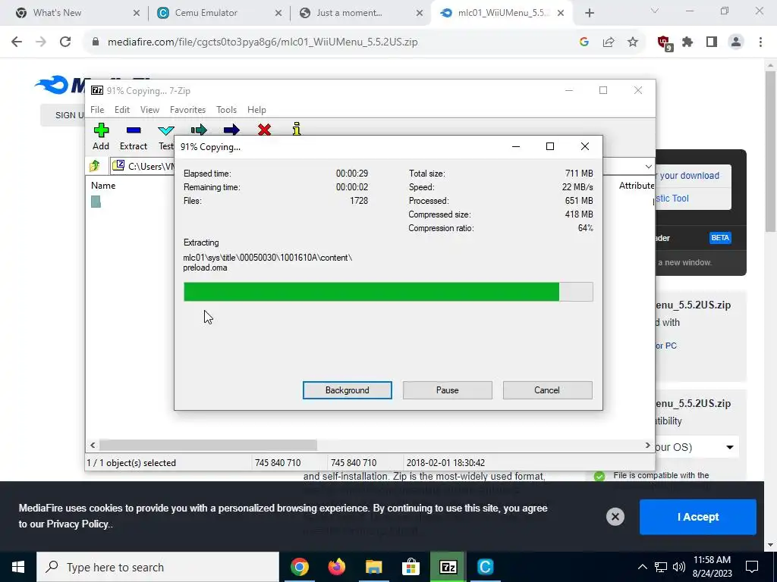Reload the MediaFire page

[x=65, y=42]
